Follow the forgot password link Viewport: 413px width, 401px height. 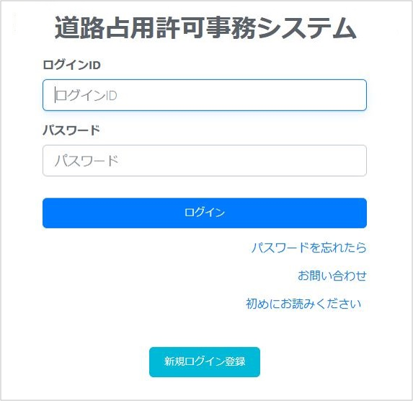tap(308, 247)
